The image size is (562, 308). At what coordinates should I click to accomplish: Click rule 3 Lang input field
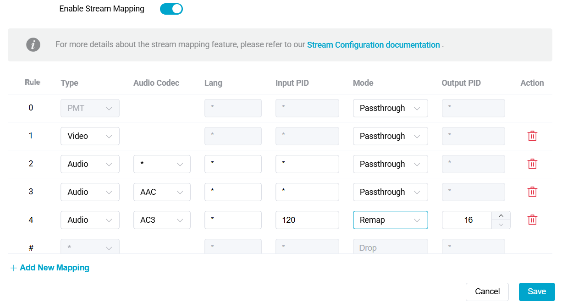[x=233, y=192]
